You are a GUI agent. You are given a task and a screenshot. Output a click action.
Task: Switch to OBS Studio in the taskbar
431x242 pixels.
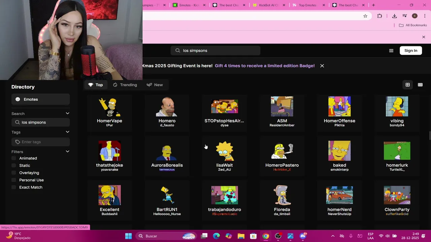coord(278,236)
